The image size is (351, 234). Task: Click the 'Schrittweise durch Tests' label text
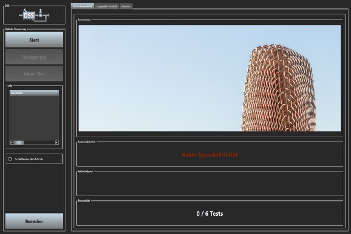tap(29, 159)
